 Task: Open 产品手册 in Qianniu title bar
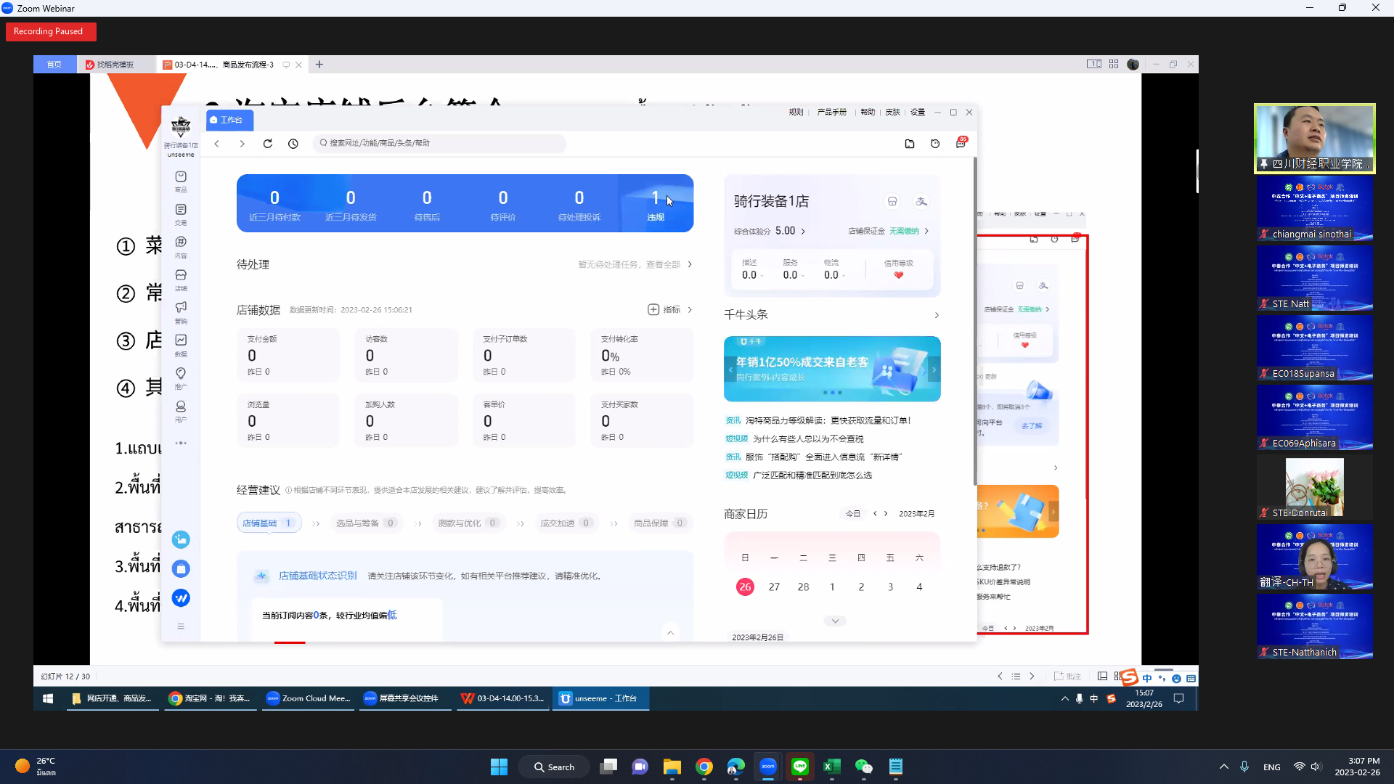coord(832,112)
